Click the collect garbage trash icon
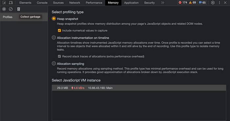This screenshot has height=121, width=230. [x=18, y=9]
